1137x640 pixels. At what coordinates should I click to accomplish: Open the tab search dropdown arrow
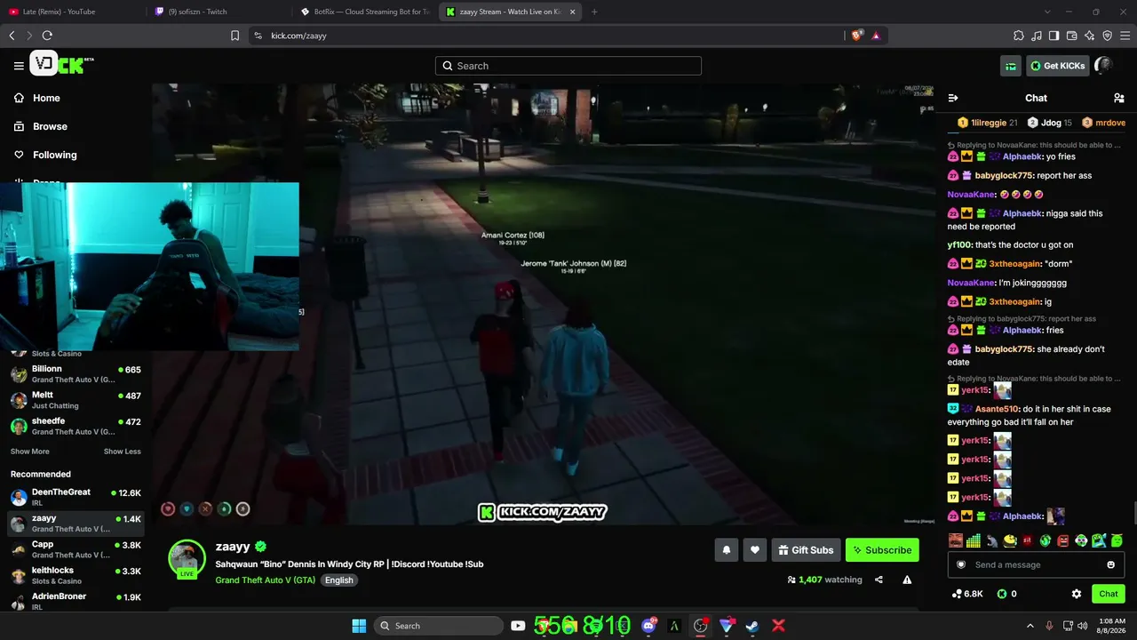pos(1047,12)
